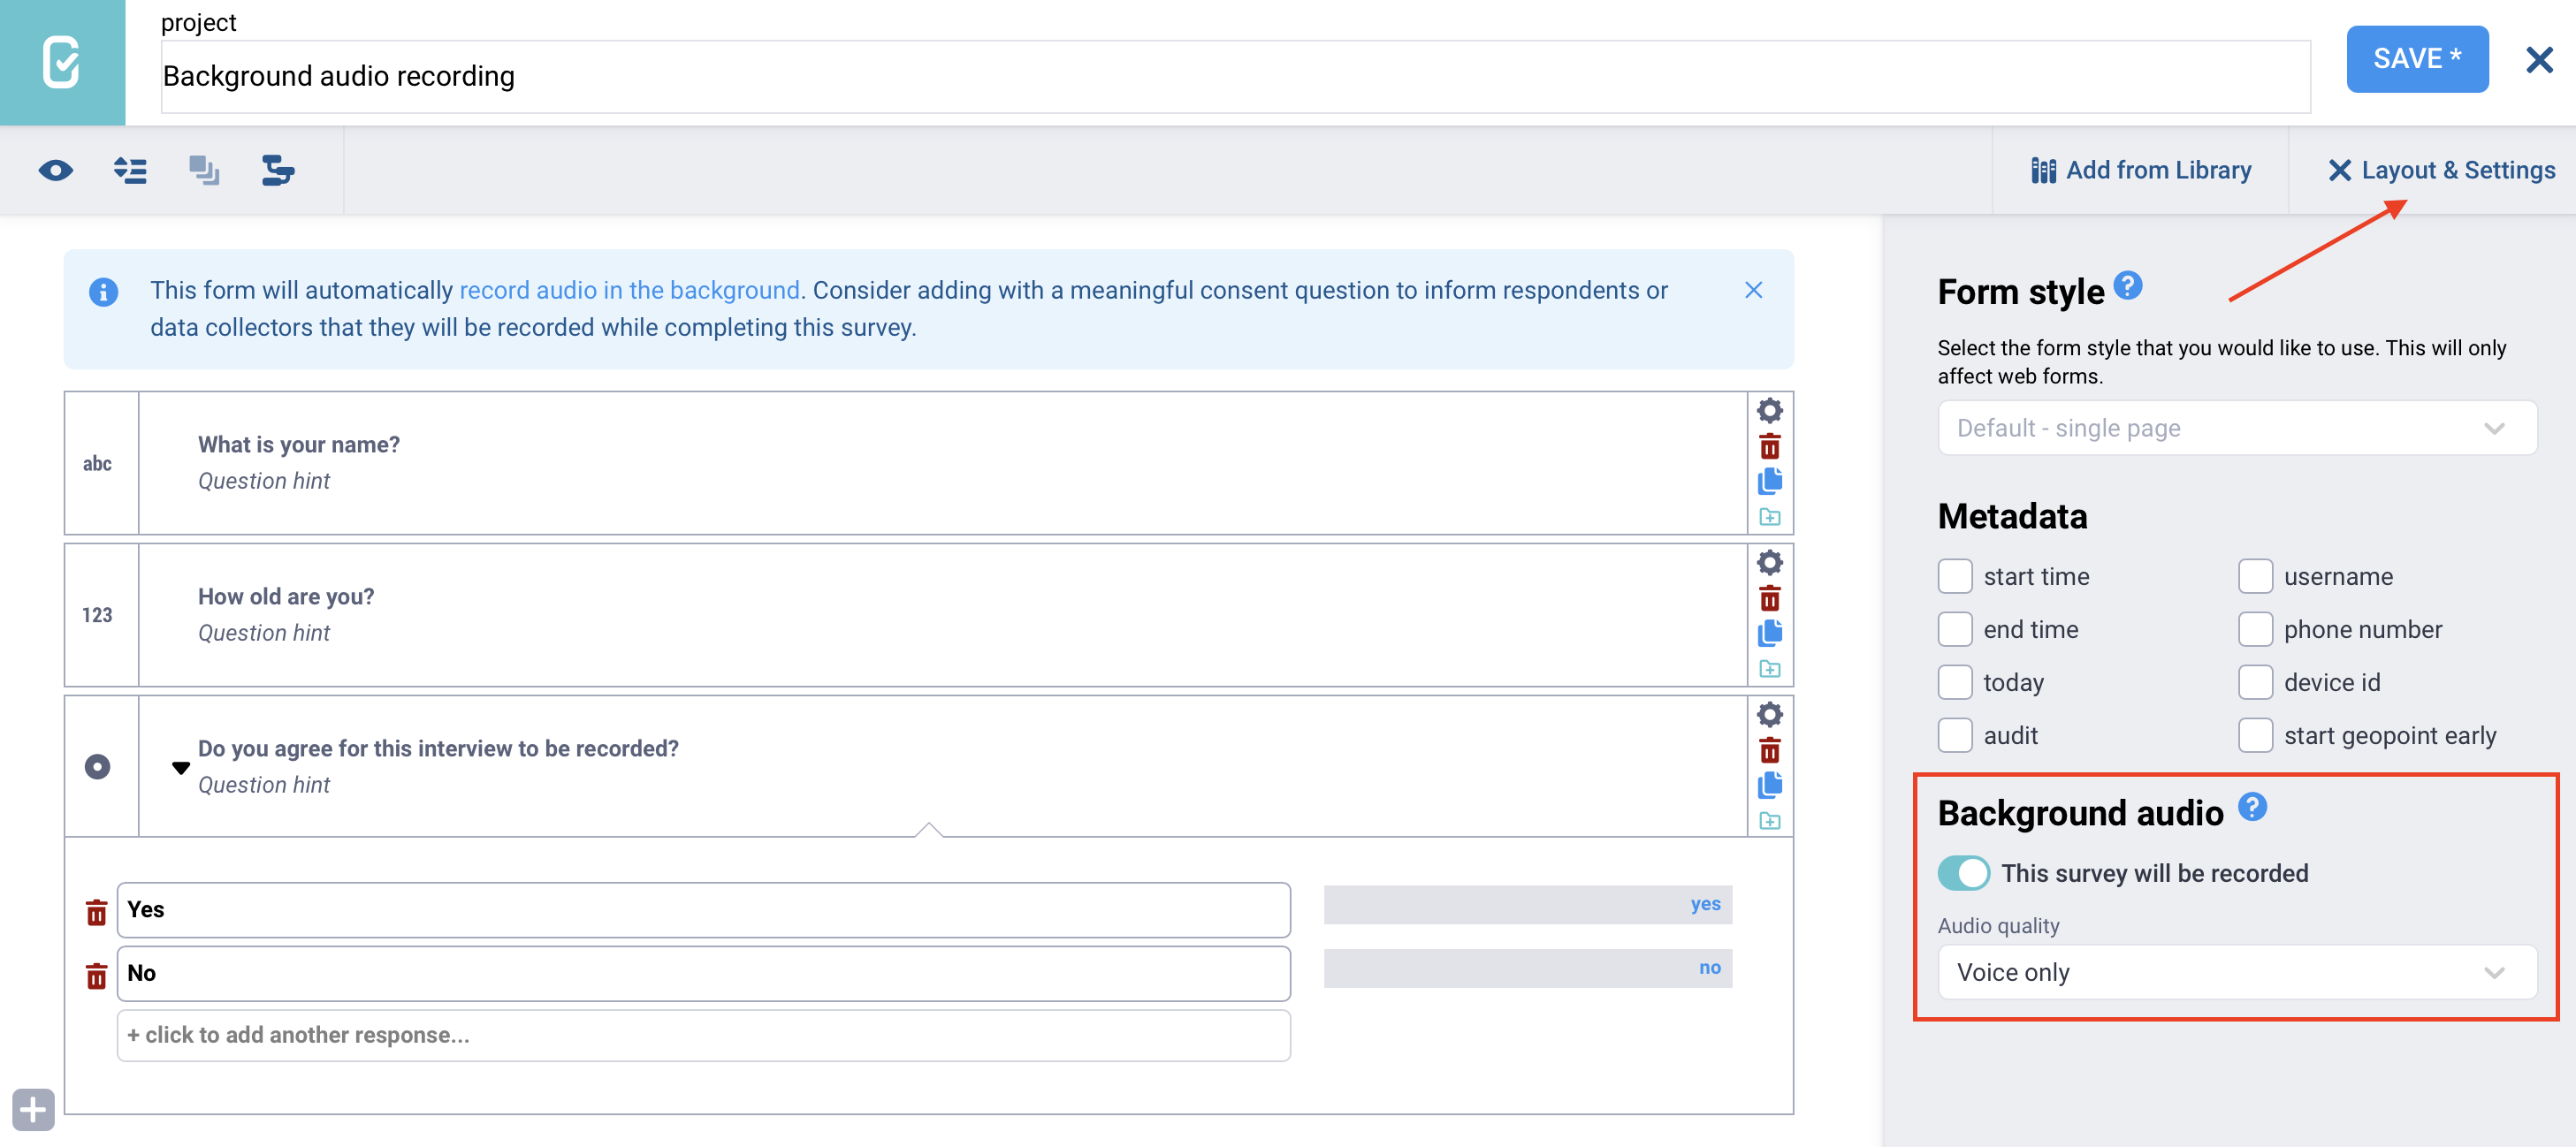This screenshot has width=2576, height=1147.
Task: Edit the 'No' response label field
Action: [x=703, y=973]
